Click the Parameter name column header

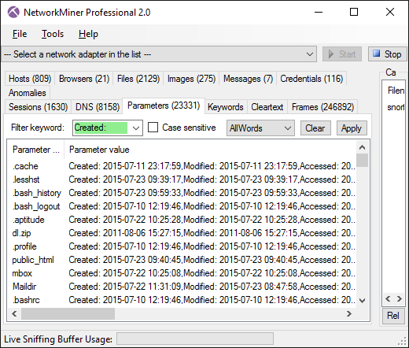[35, 150]
